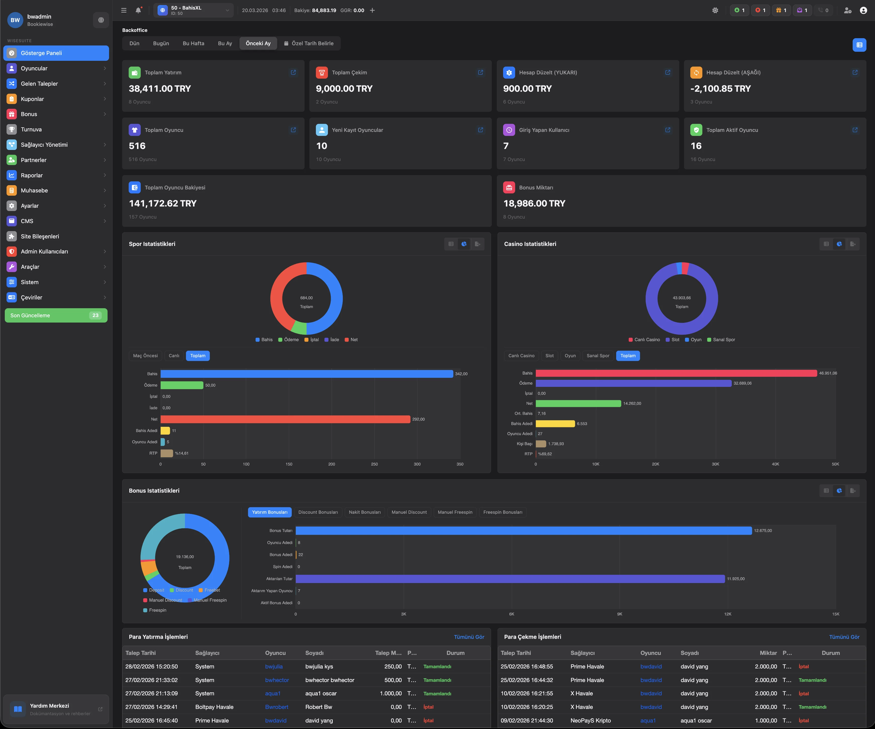Toggle the pie chart view in Bonus Istatistikleri
The height and width of the screenshot is (729, 875).
pyautogui.click(x=839, y=491)
